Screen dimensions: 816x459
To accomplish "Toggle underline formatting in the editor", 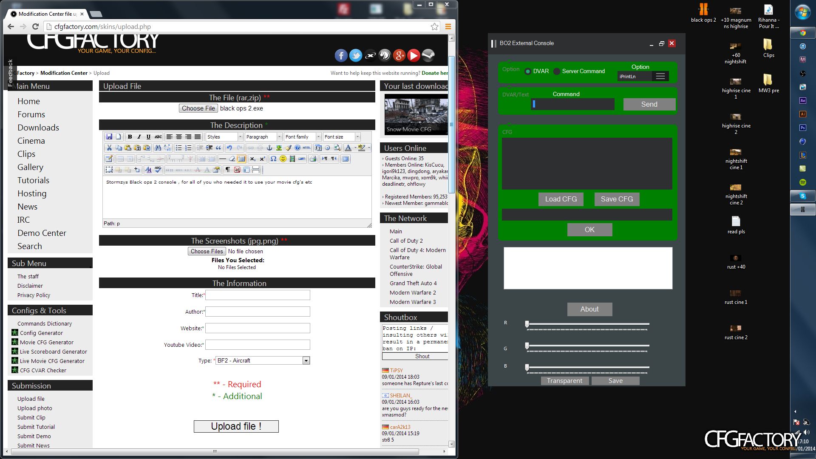I will pos(148,137).
